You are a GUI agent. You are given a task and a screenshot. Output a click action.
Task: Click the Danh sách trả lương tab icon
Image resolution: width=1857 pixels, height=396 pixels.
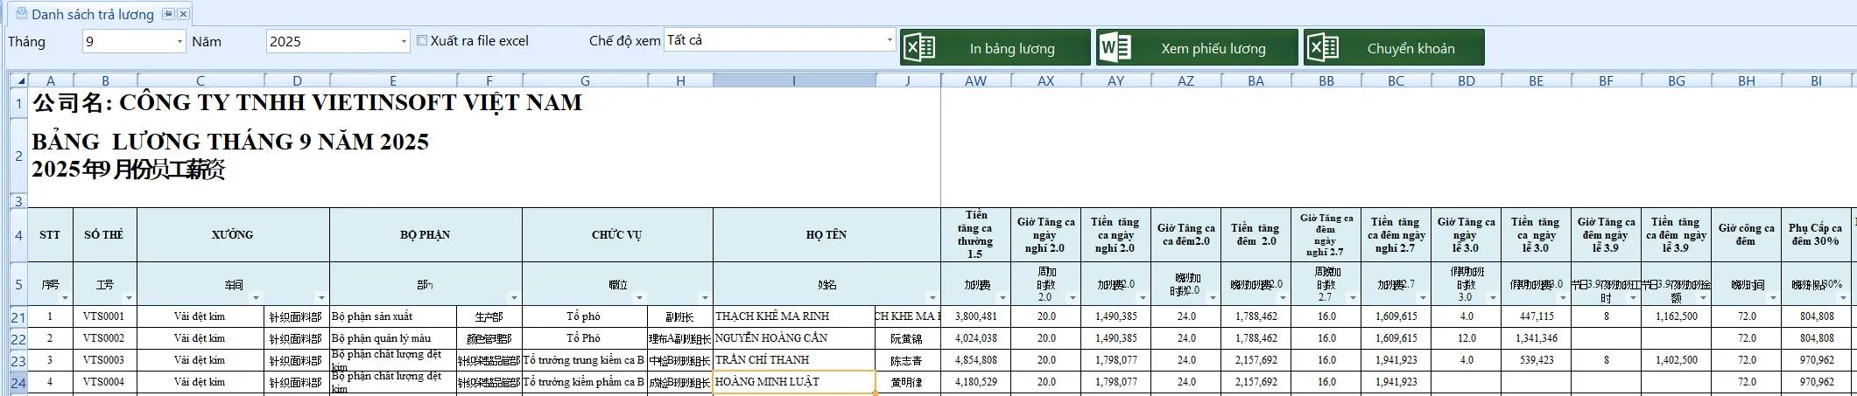click(22, 14)
